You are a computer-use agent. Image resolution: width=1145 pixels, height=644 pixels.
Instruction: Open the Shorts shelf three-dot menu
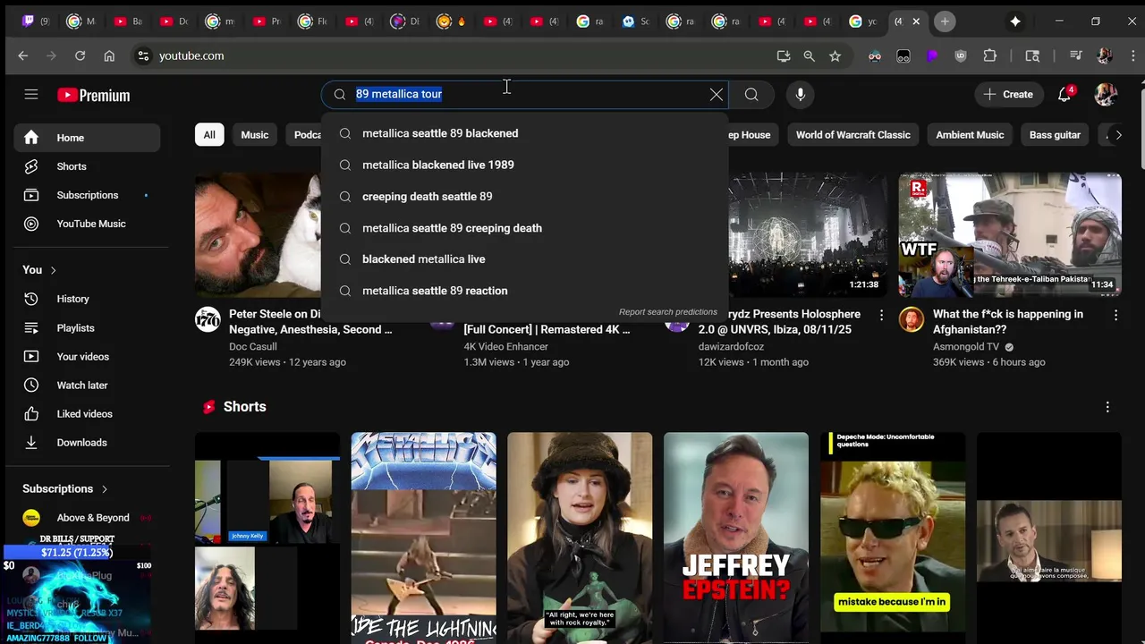coord(1107,407)
